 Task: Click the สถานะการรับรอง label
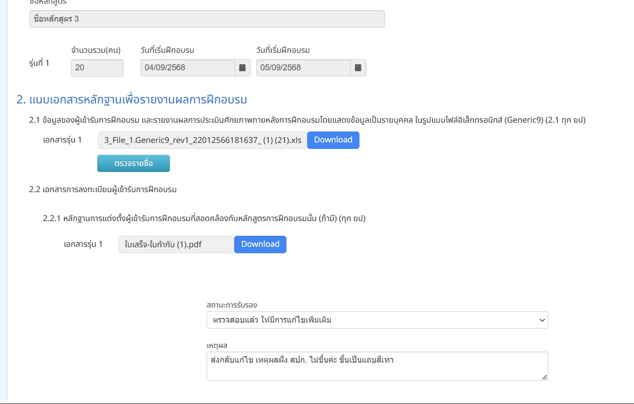(x=232, y=305)
